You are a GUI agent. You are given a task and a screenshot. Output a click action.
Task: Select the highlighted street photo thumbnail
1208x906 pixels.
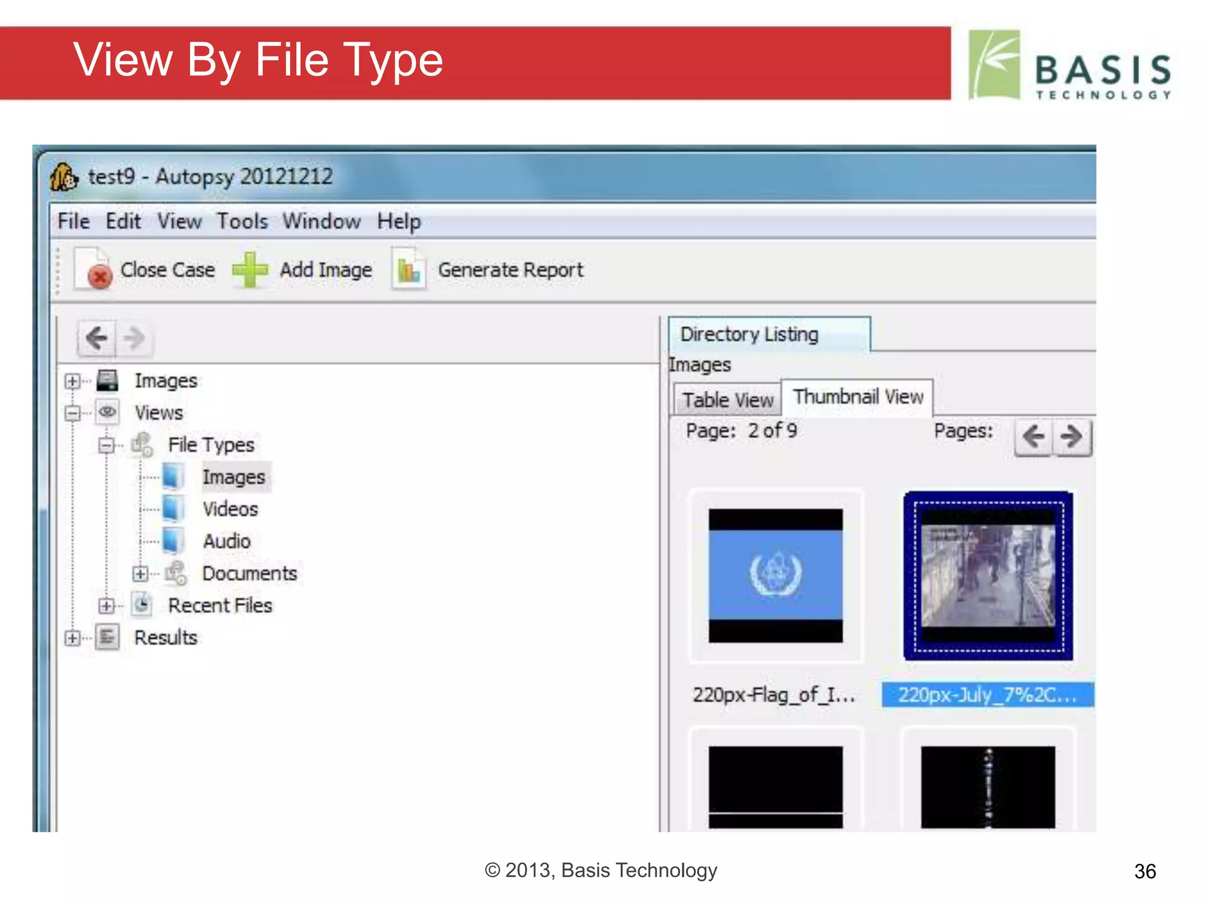click(988, 576)
